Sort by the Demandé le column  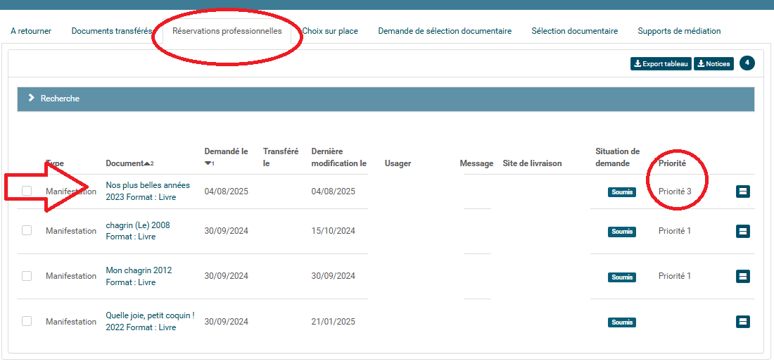click(x=226, y=151)
